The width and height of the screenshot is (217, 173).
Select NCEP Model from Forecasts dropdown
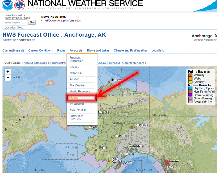(78, 110)
